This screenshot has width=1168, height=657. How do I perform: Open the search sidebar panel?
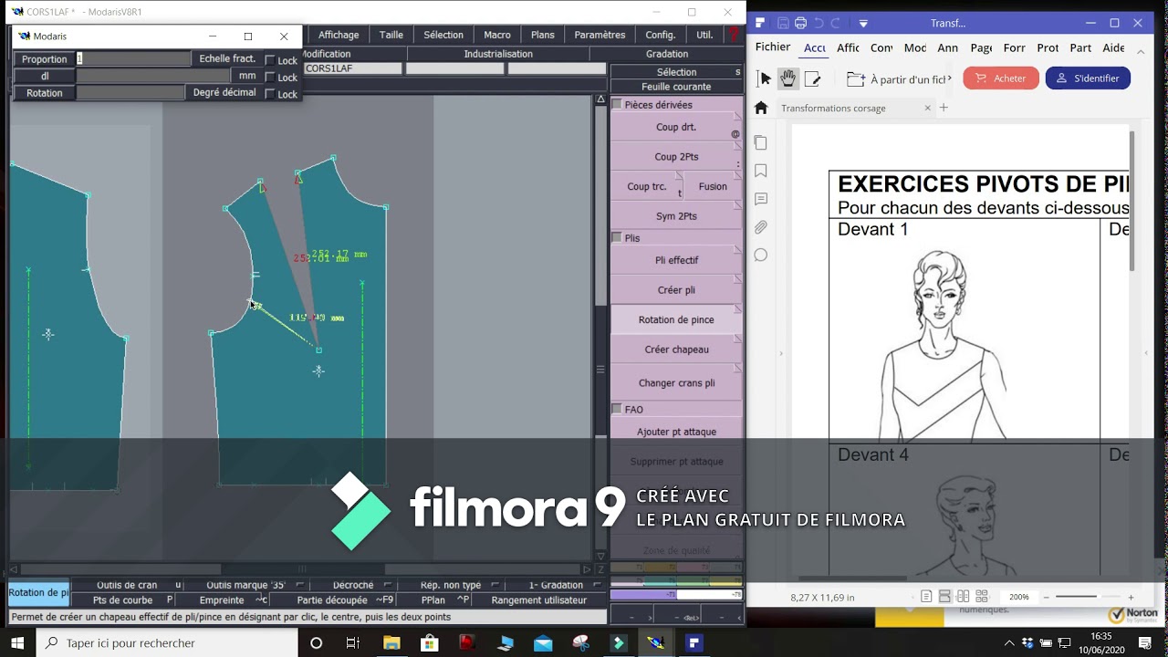(x=761, y=255)
